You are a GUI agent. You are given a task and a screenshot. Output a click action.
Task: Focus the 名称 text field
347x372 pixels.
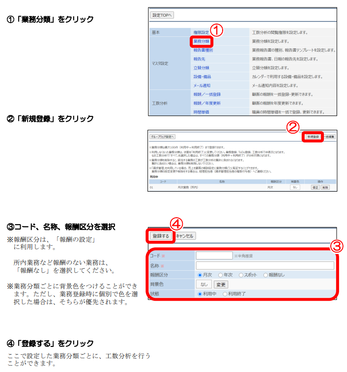(x=264, y=265)
